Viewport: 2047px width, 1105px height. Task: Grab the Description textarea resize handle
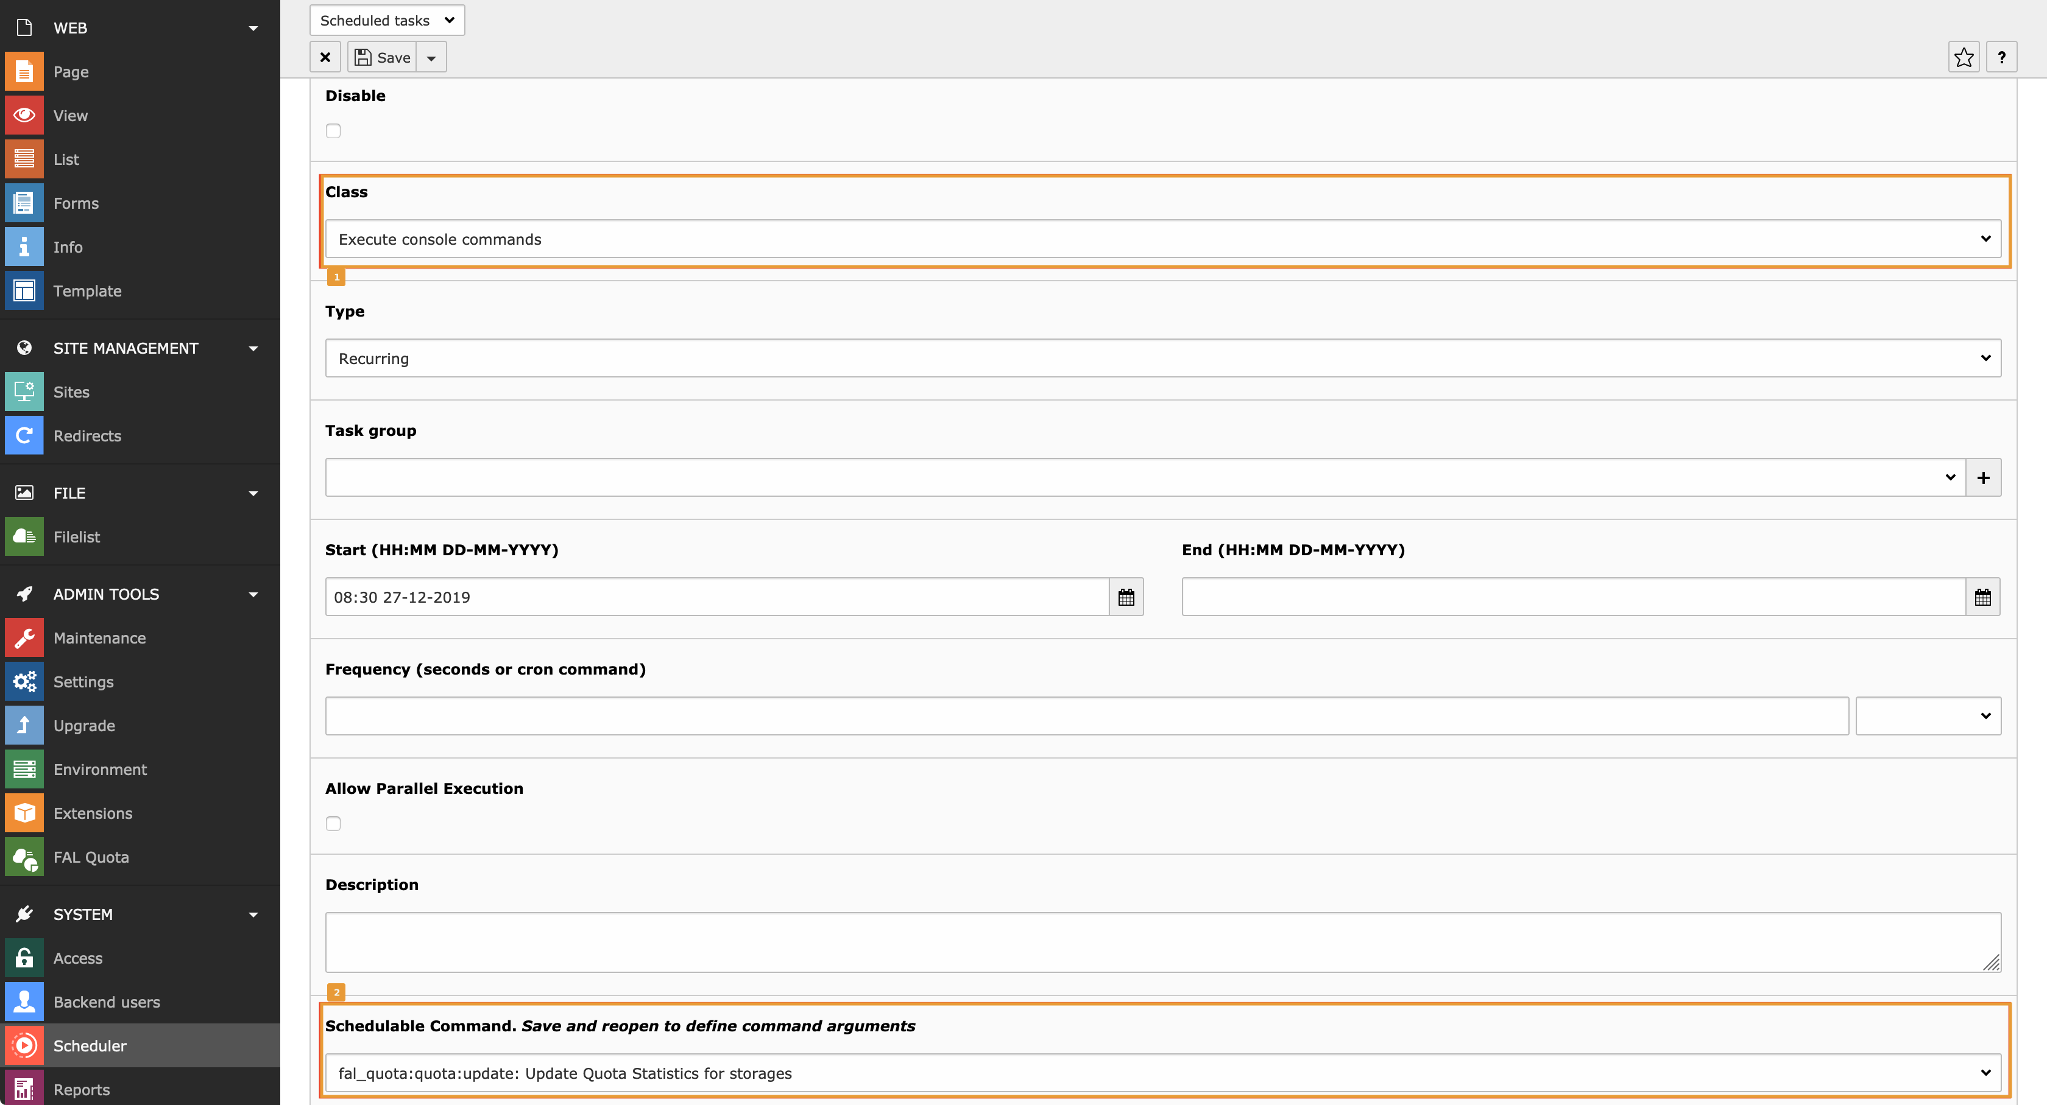[x=1992, y=963]
